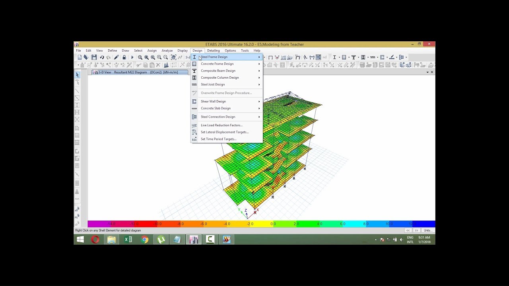
Task: Expand the Composite Beam Design submenu
Action: click(227, 71)
